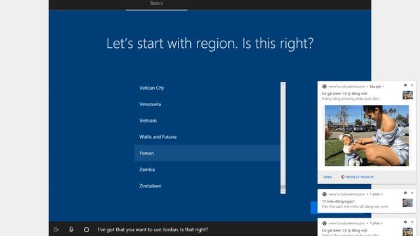This screenshot has height=236, width=420.
Task: Click Chrome icon on top notification header
Action: click(324, 87)
